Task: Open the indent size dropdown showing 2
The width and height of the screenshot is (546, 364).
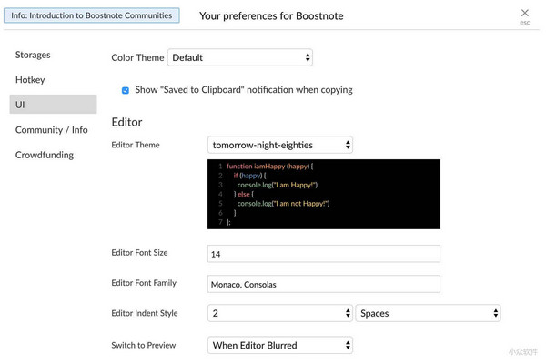Action: (x=280, y=313)
